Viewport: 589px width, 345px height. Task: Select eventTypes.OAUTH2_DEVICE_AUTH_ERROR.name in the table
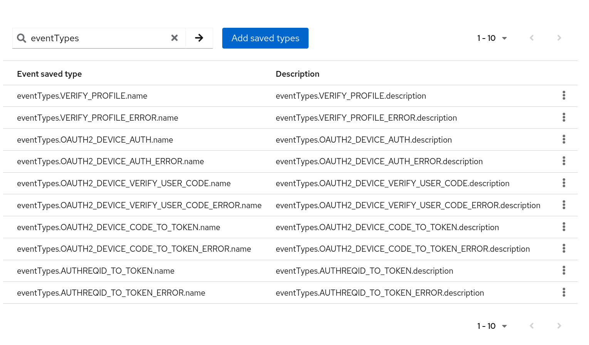coord(111,161)
